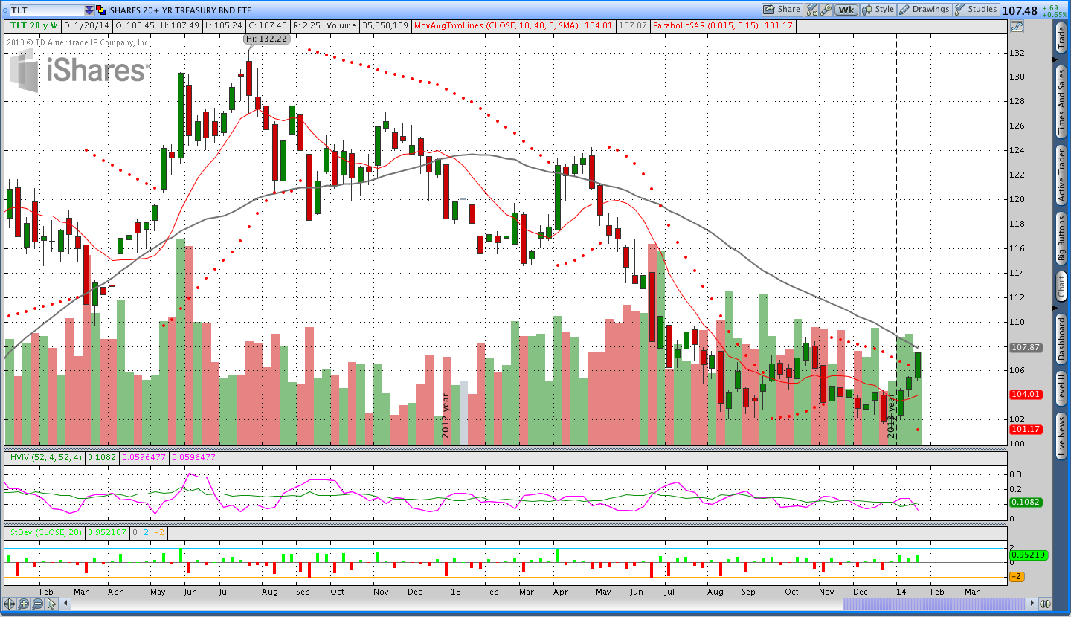Select the pointer cursor tool icon

(51, 604)
